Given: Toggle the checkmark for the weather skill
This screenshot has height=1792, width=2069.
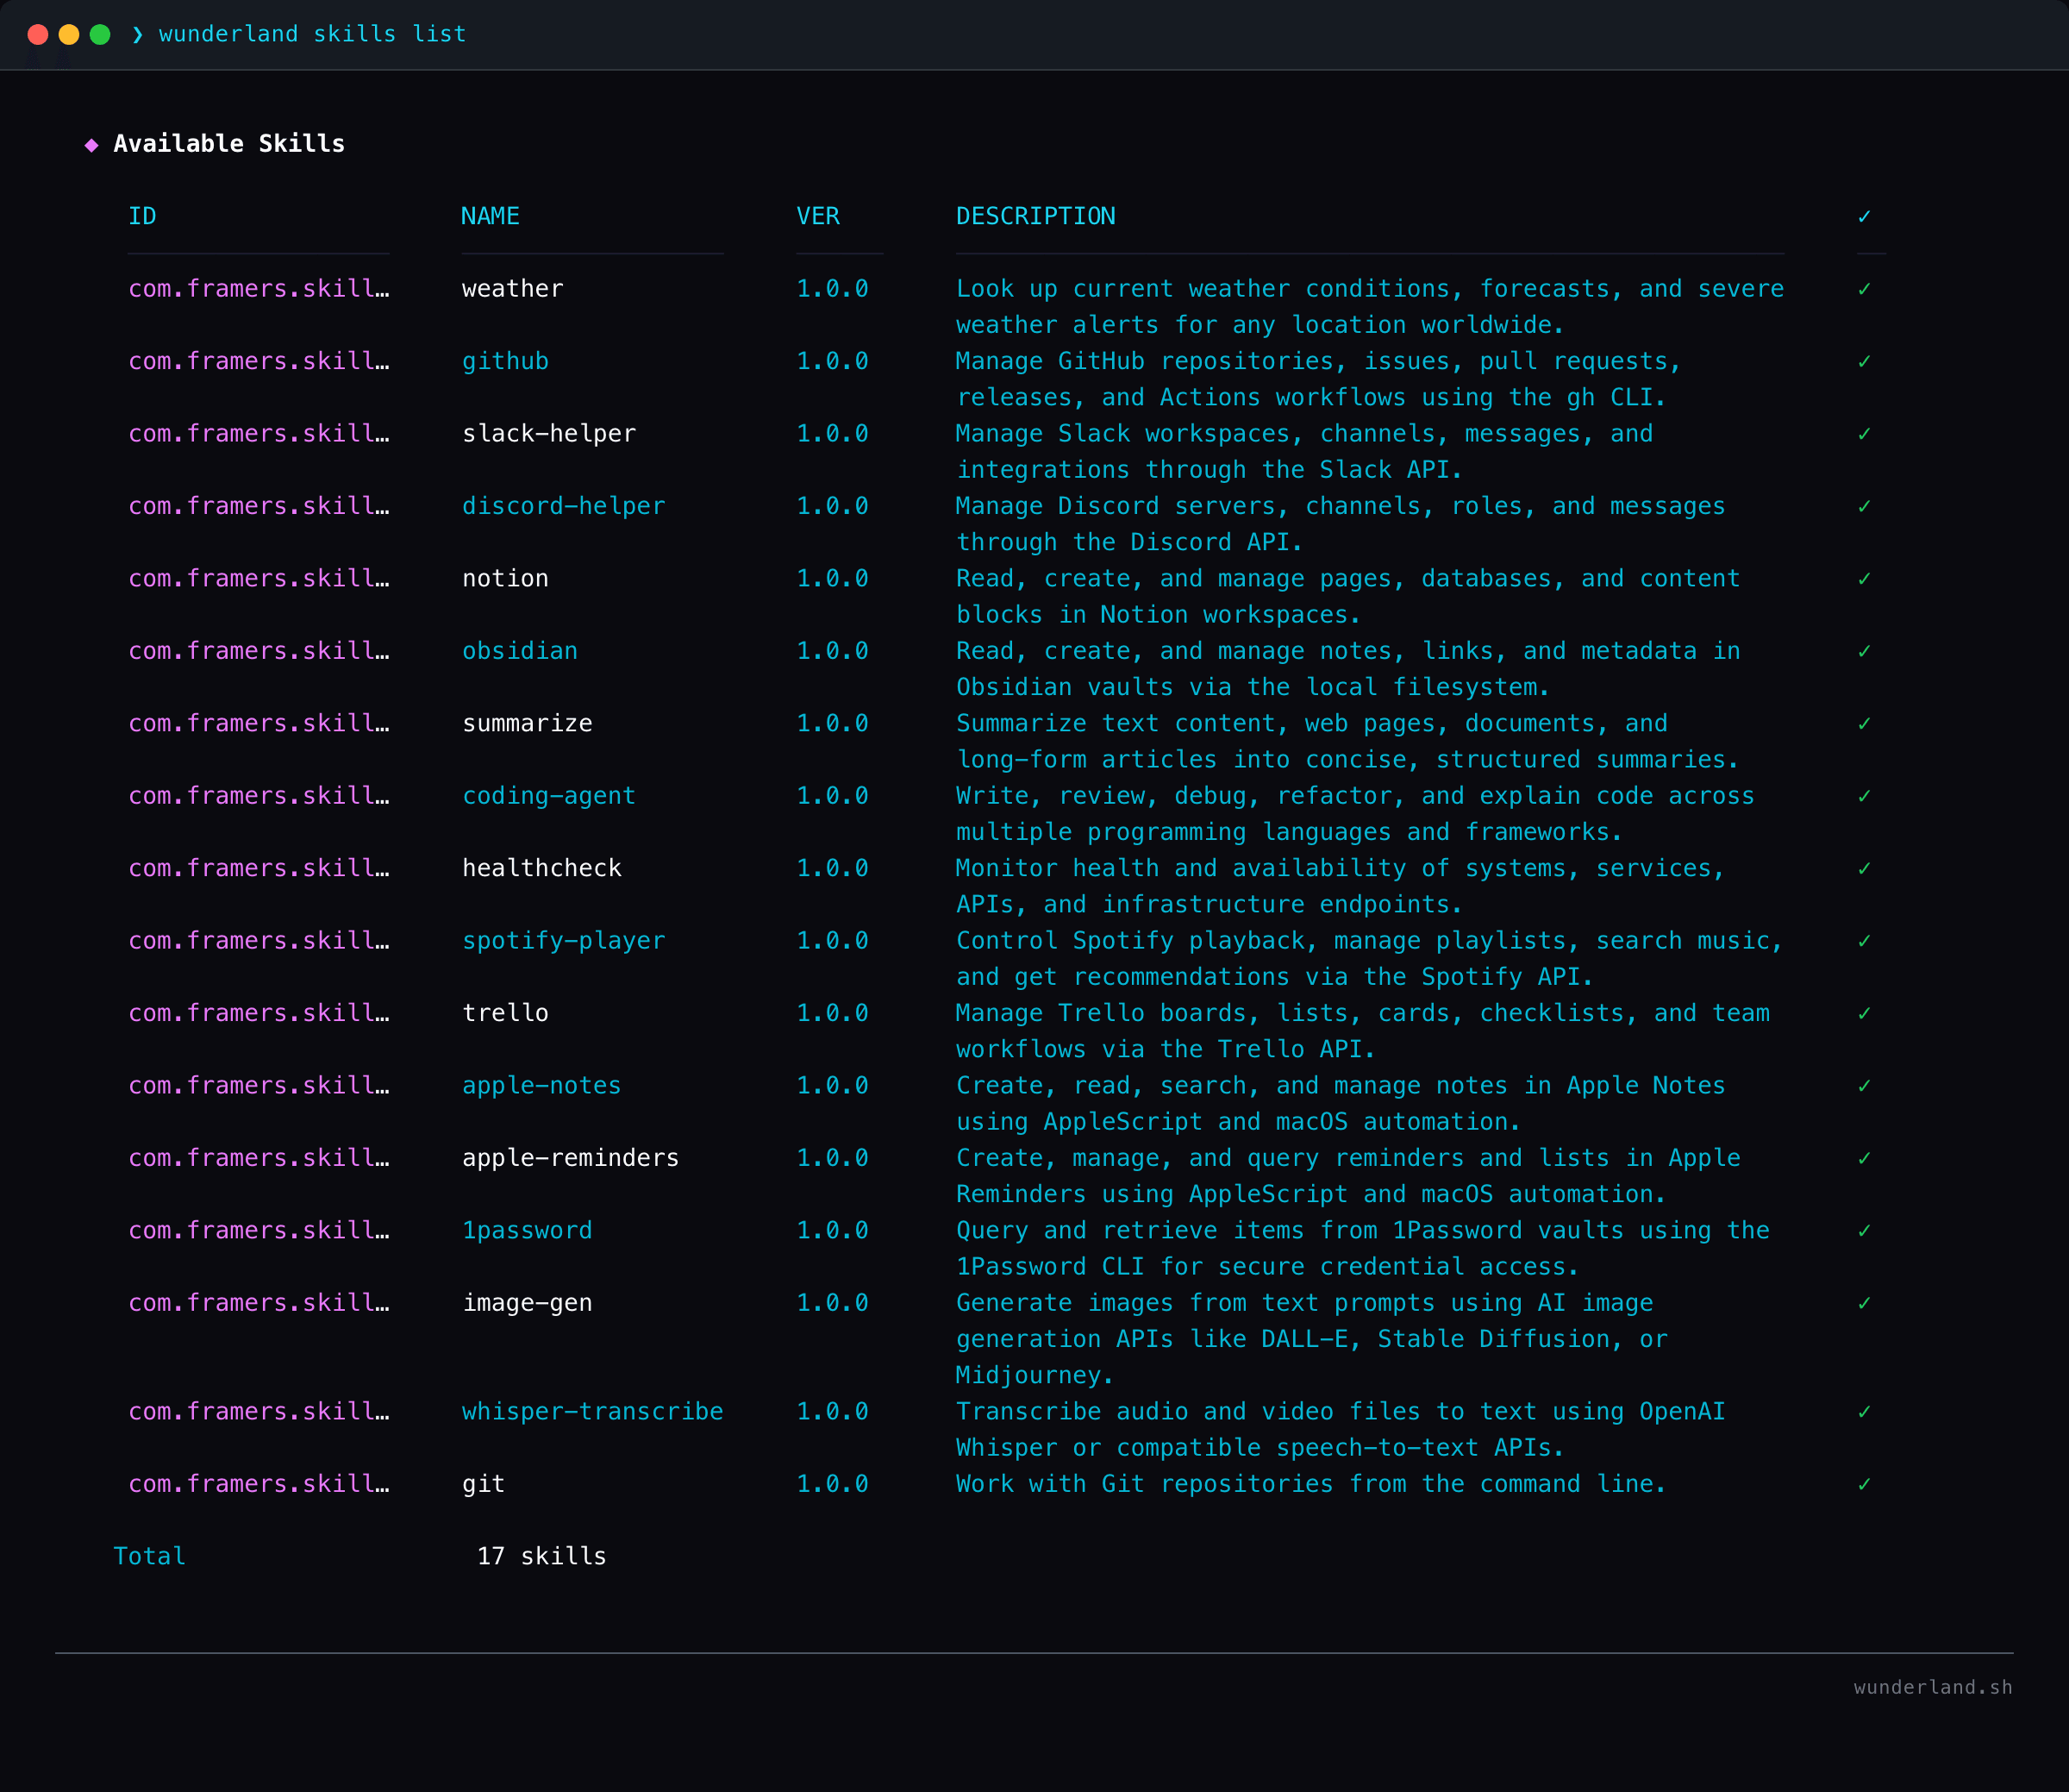Looking at the screenshot, I should tap(1863, 289).
